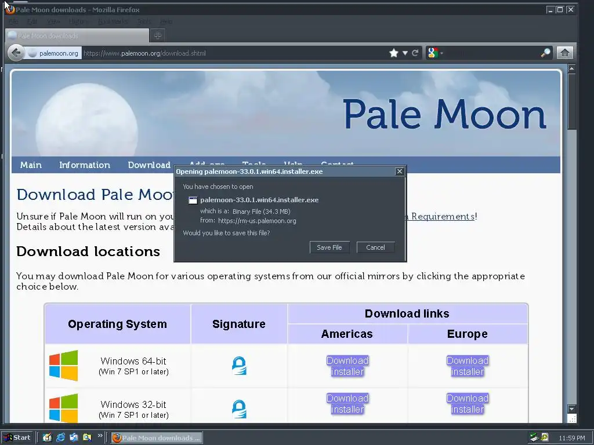Open the Help menu
Viewport: 594px width, 445px height.
tap(166, 21)
